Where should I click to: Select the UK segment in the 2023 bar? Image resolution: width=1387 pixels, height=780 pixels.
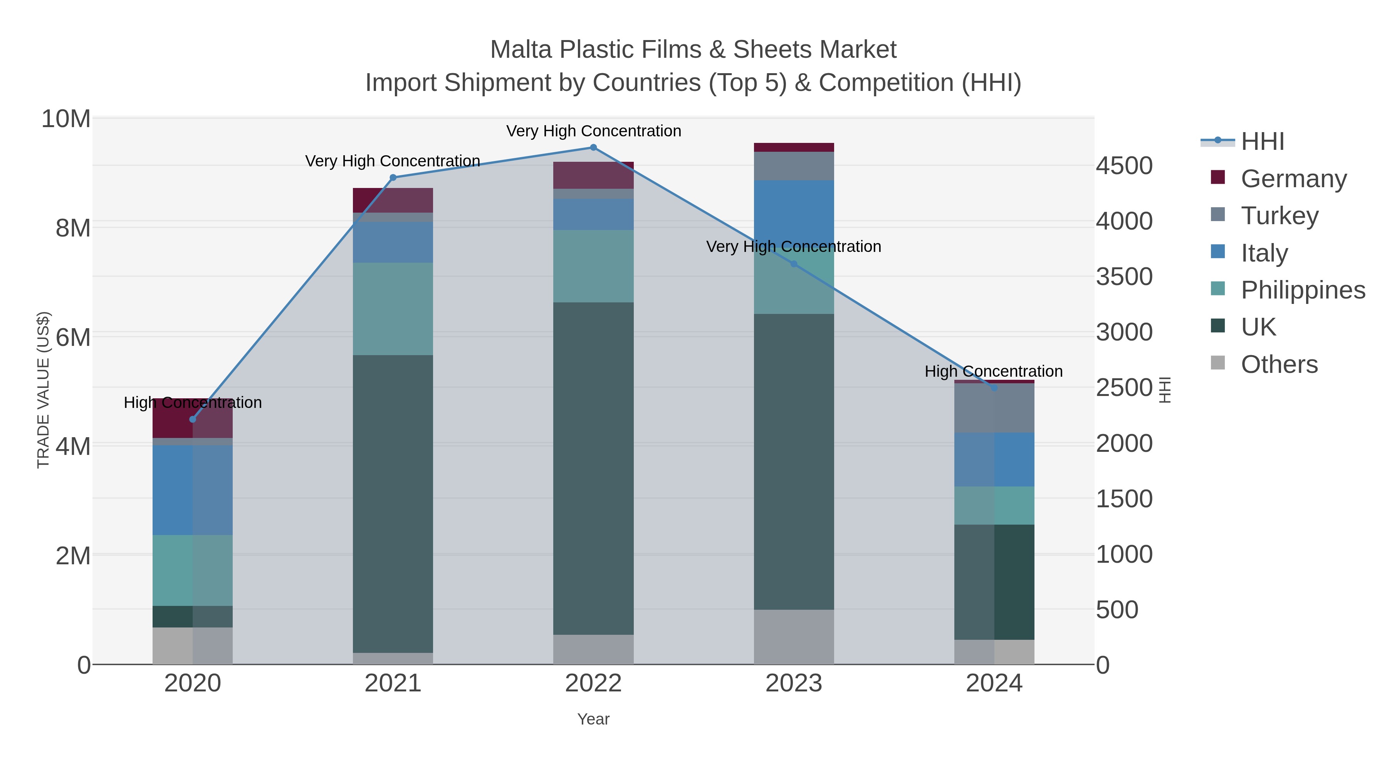tap(794, 462)
